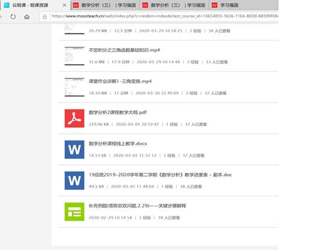Screen dimensions: 318x250
Task: Open 19应统2019-2020 教学进度表 doc link
Action: pos(160,175)
